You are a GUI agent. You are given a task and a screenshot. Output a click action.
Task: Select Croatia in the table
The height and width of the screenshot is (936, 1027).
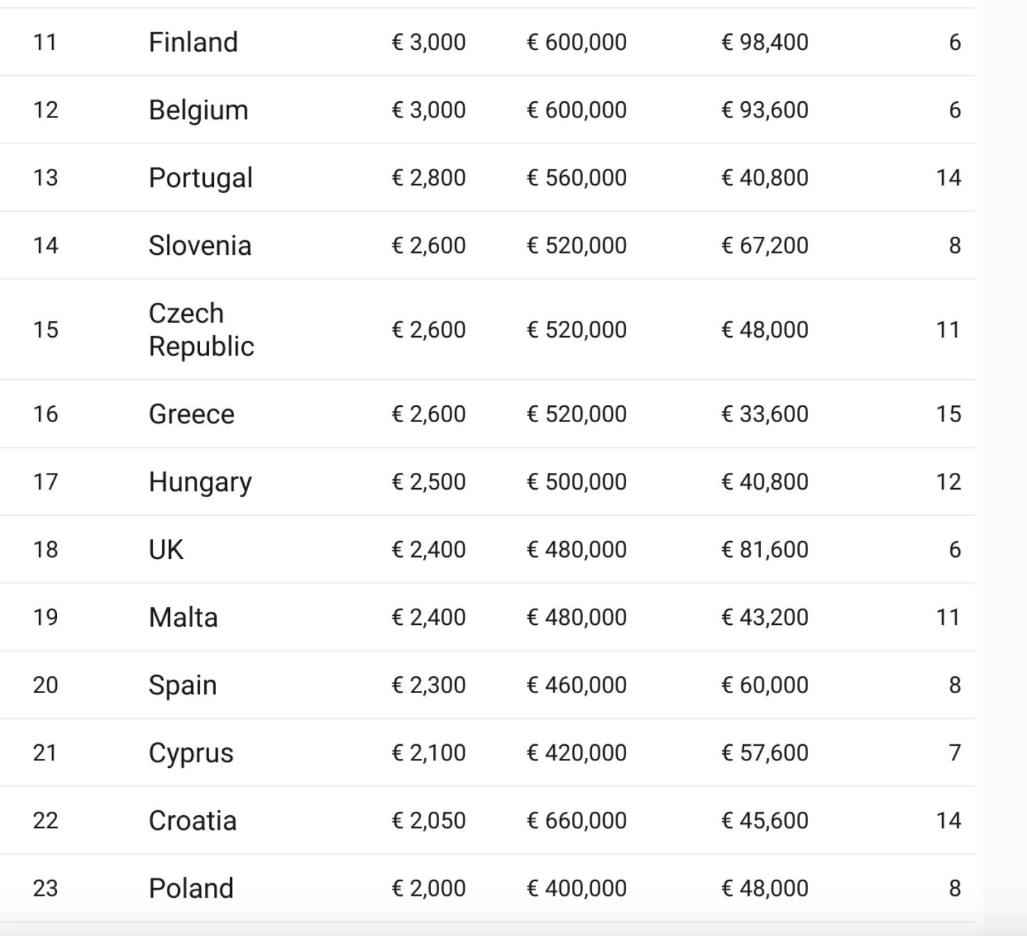click(x=192, y=821)
